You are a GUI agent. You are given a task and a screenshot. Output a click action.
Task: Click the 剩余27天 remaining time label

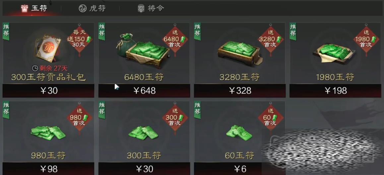50,69
